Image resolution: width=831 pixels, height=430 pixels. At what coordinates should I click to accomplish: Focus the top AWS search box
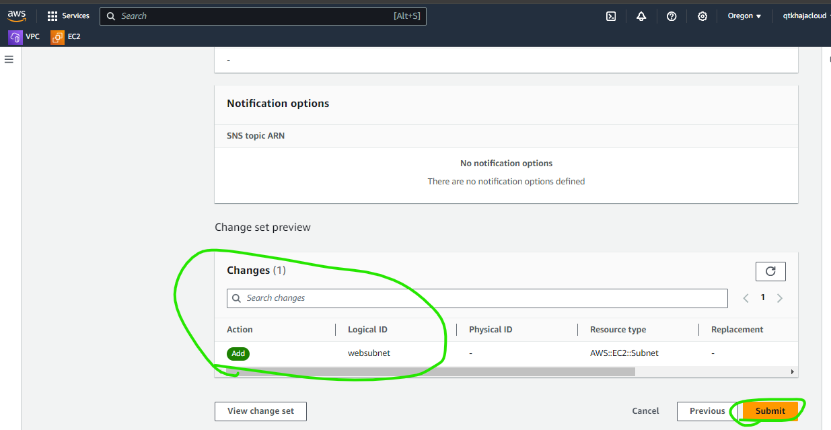coord(263,16)
